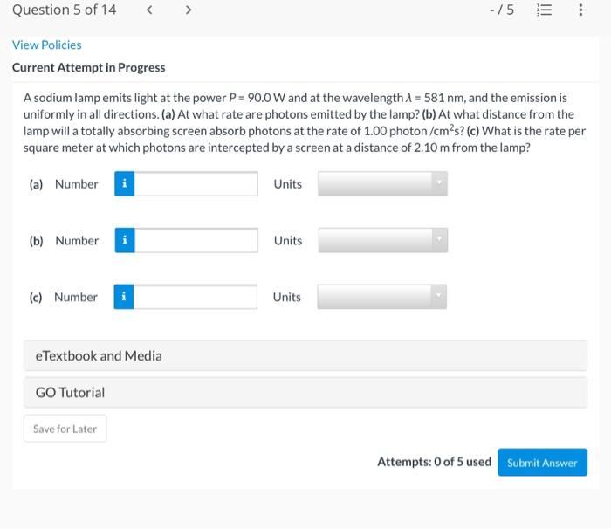The image size is (611, 529).
Task: Open the question list icon
Action: click(544, 10)
